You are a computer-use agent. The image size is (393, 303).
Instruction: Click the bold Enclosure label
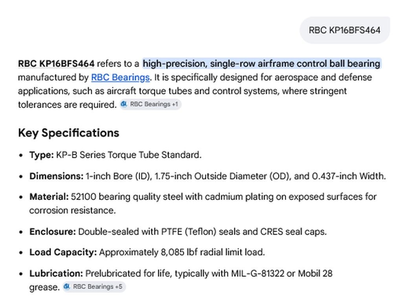click(52, 232)
